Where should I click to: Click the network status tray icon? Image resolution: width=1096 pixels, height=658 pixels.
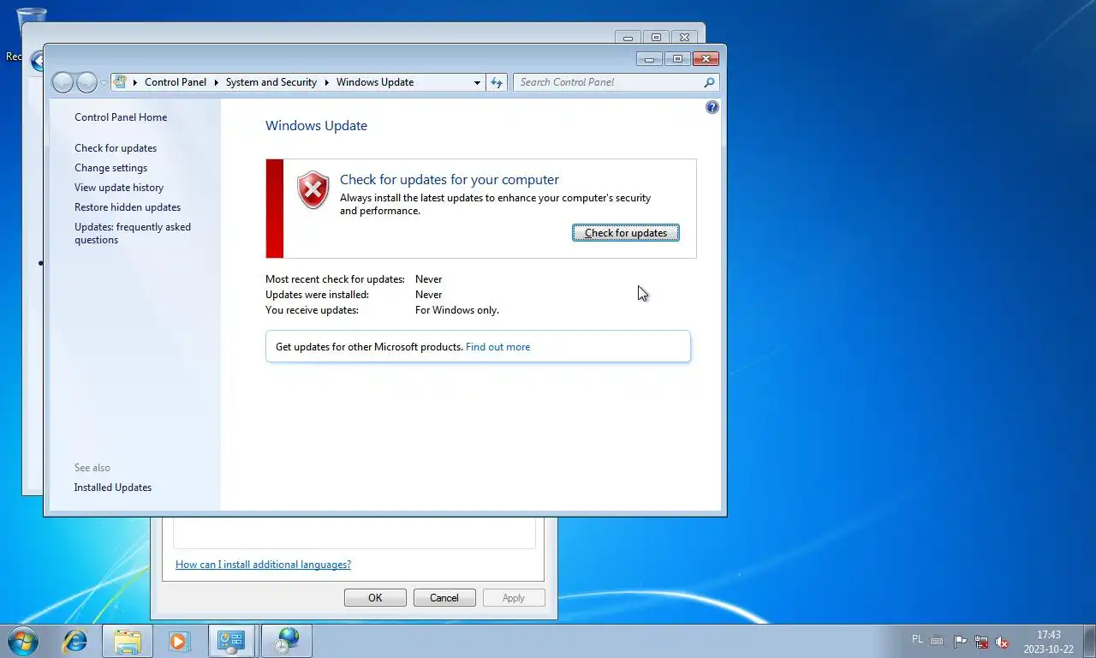(981, 641)
